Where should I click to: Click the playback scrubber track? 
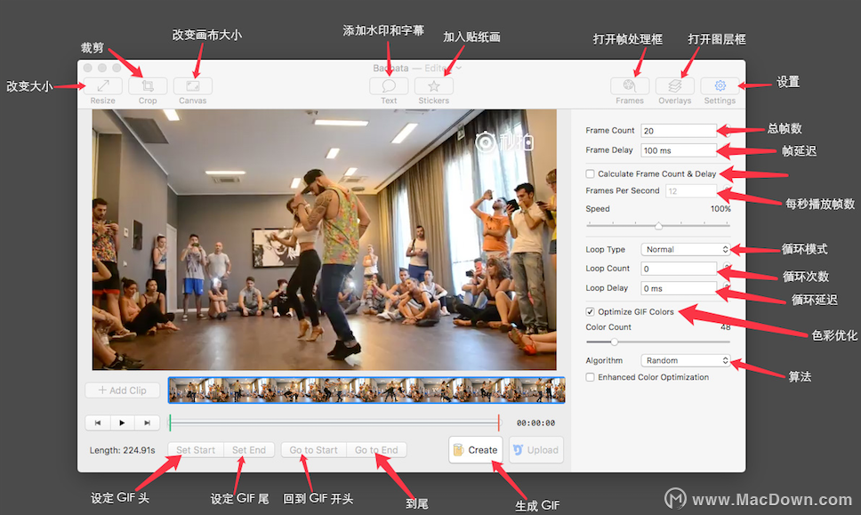334,422
